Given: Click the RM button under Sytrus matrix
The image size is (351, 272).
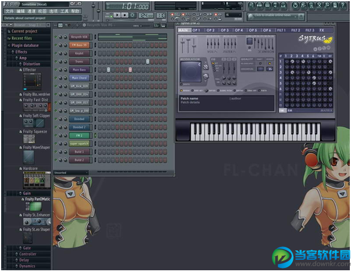Looking at the screenshot, I should 290,111.
